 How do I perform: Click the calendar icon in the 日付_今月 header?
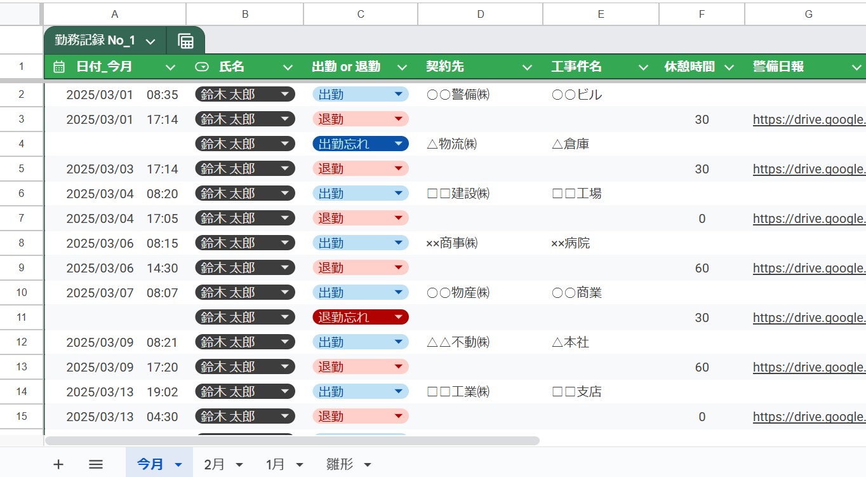point(58,66)
